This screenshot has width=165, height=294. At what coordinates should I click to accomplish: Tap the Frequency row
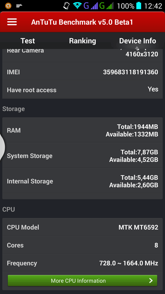tap(82, 263)
